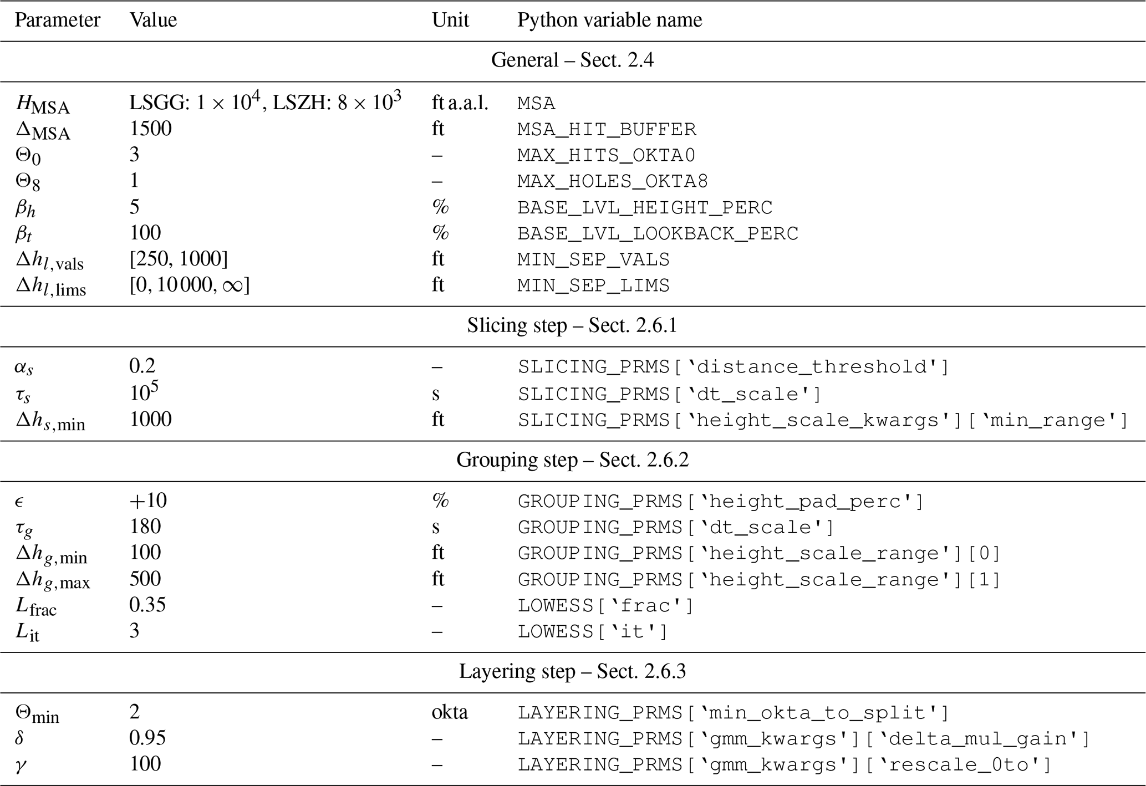Select the MAX_HITS_OKTA0 variable name
This screenshot has height=786, width=1146.
607,156
